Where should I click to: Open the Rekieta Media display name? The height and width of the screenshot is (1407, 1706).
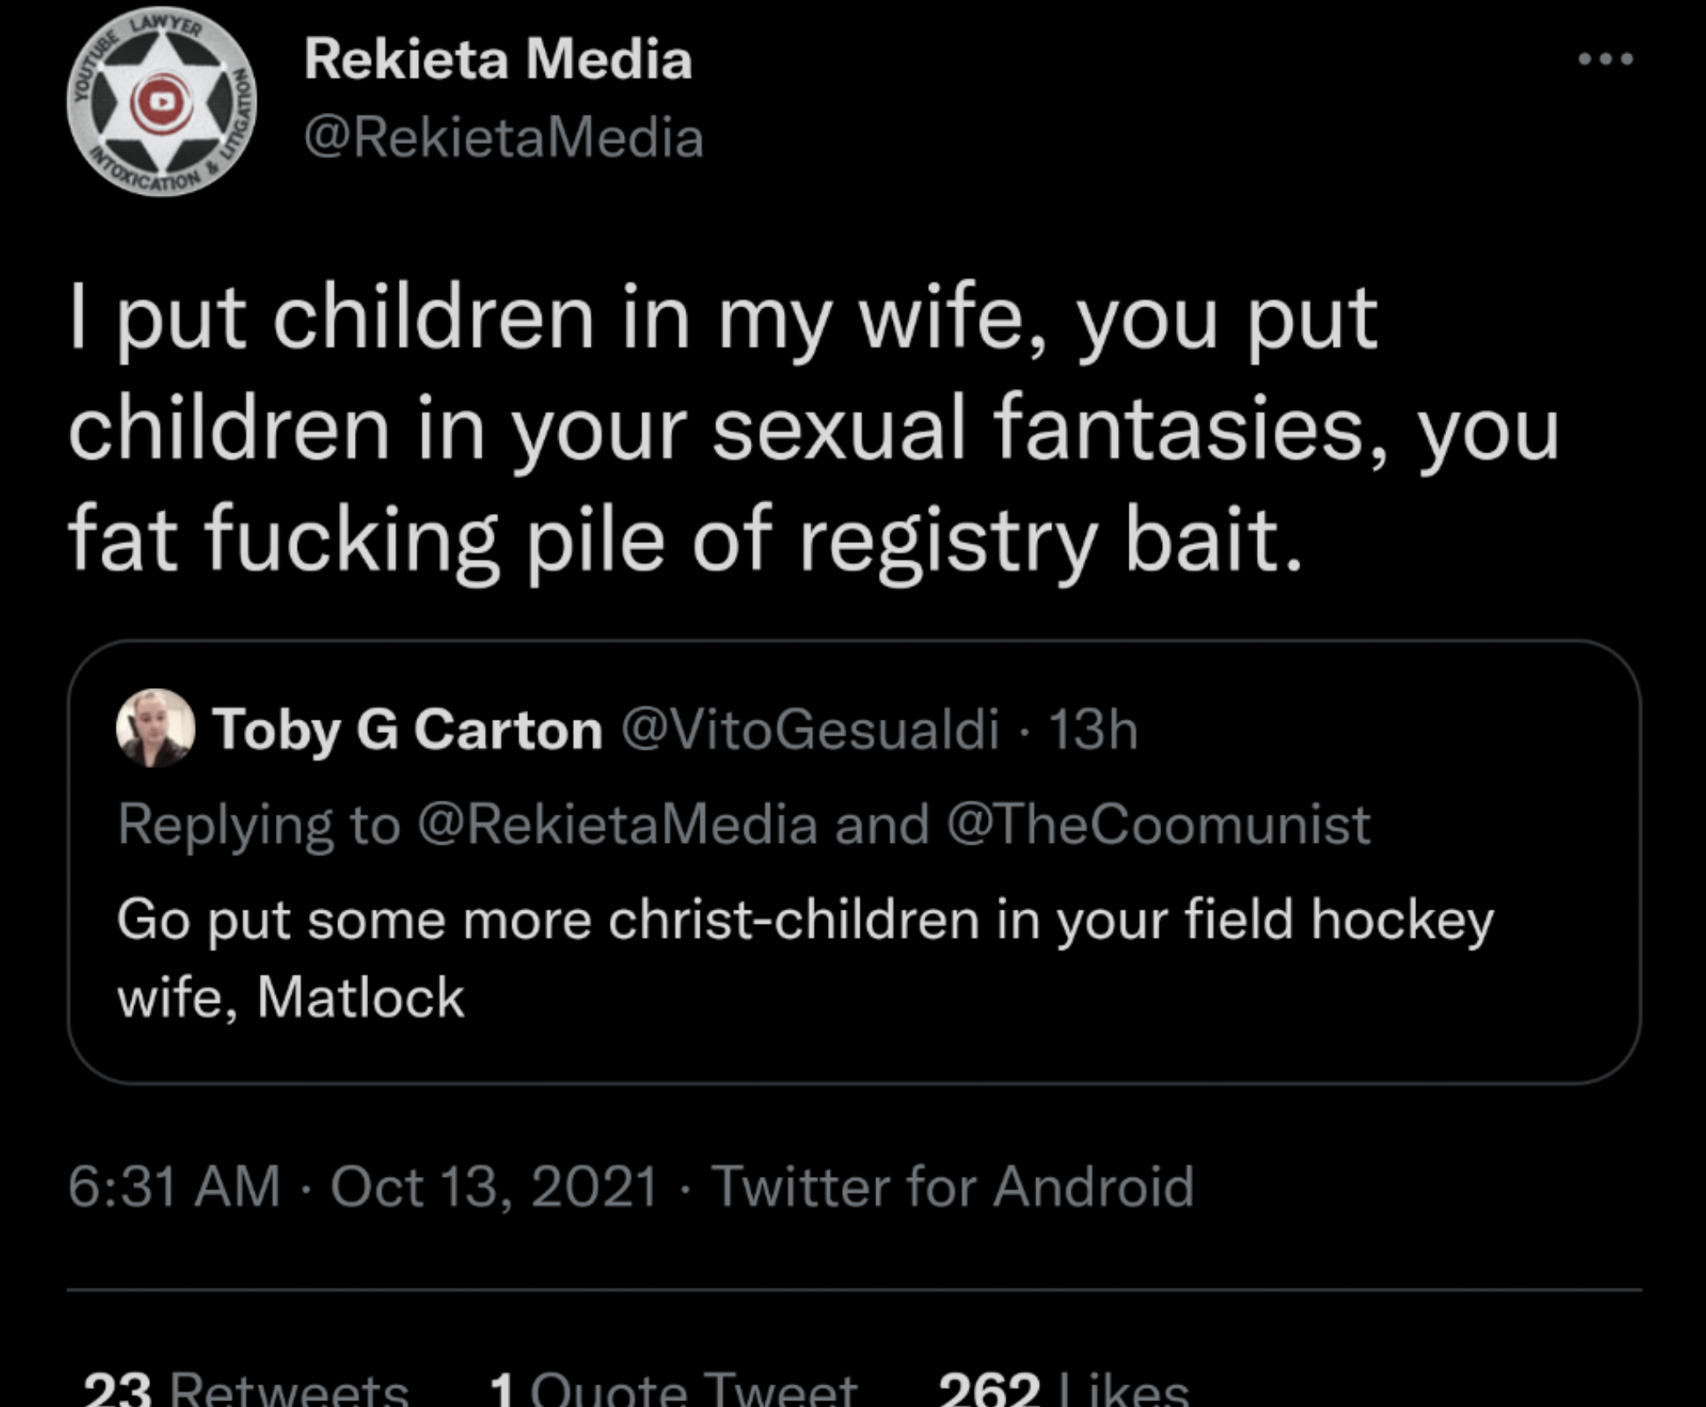click(x=498, y=60)
